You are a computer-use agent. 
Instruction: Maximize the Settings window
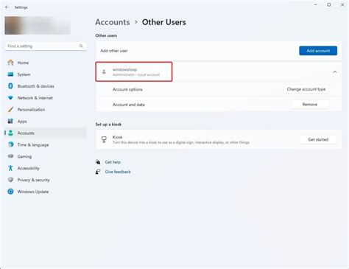329,4
